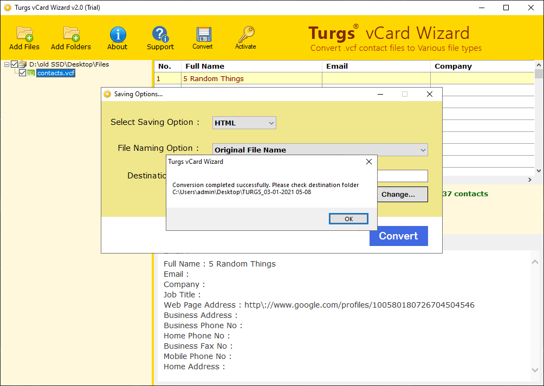Select the D:\old SSD\Desktop\Files tree item
The width and height of the screenshot is (544, 386).
[69, 64]
